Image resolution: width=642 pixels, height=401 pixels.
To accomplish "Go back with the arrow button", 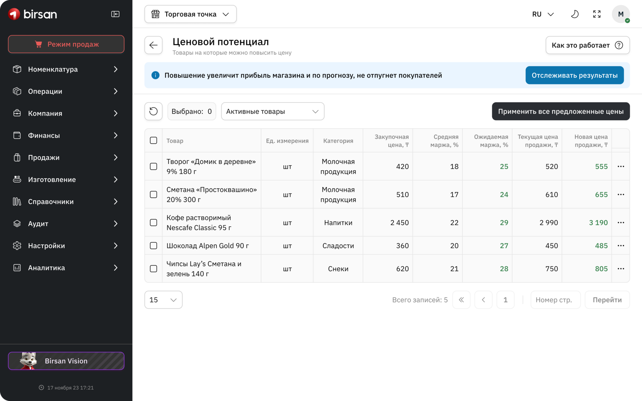I will (154, 45).
